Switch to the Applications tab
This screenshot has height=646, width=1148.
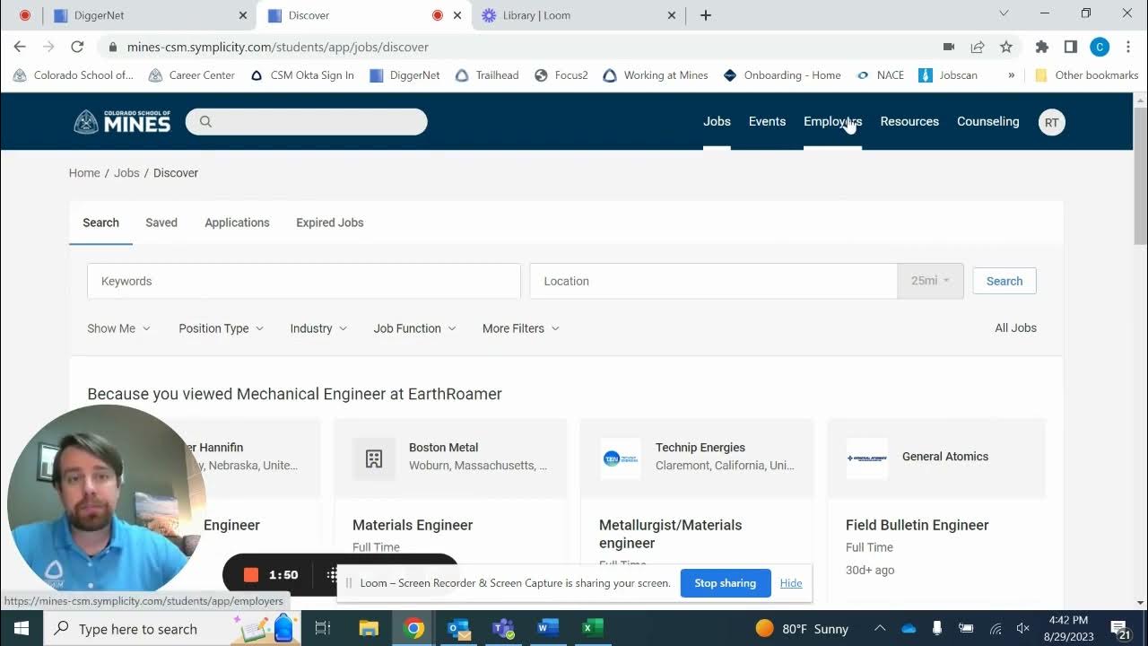[x=237, y=223]
